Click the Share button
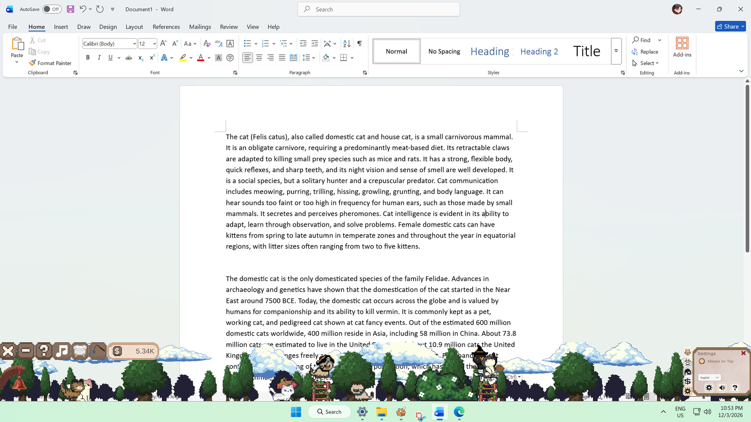The image size is (751, 422). click(x=730, y=26)
